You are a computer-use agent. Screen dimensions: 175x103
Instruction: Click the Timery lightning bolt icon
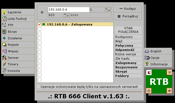[4, 64]
